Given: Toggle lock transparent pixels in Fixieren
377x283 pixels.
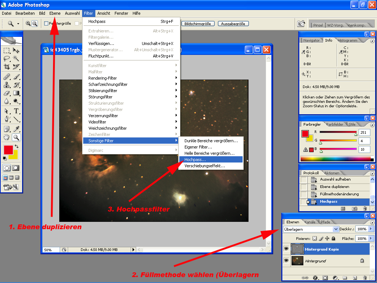Looking at the screenshot, I should coord(314,238).
